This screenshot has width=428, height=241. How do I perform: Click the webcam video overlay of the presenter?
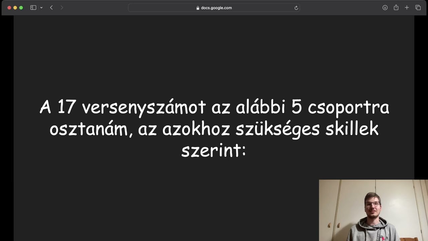coord(373,210)
